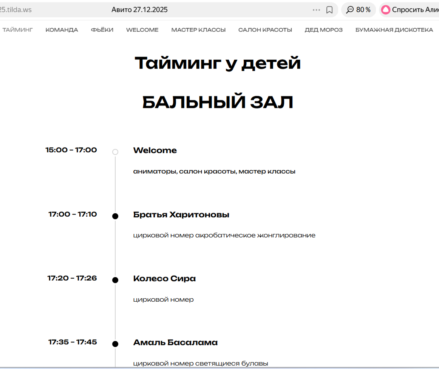The width and height of the screenshot is (439, 369).
Task: Open БУМАЖНАЯ ДИСКОТЕКА nav item
Action: [x=394, y=30]
